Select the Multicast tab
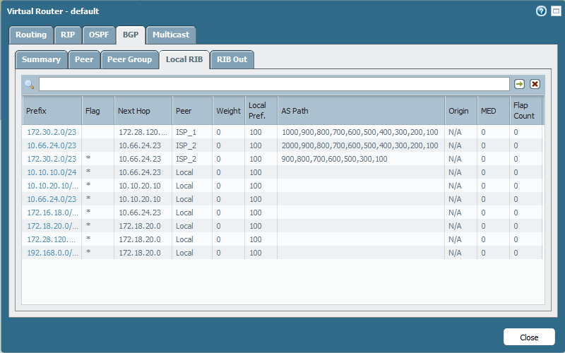The image size is (565, 353). pyautogui.click(x=171, y=35)
